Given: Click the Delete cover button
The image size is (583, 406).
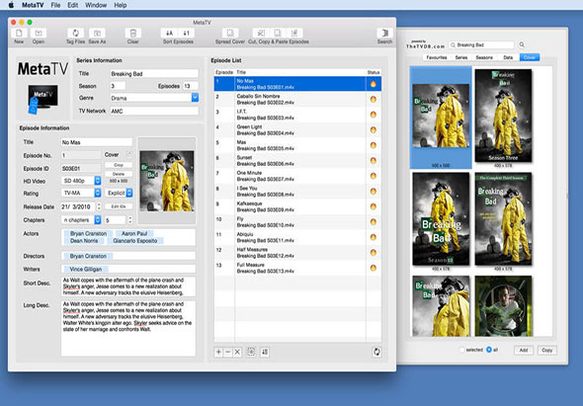Looking at the screenshot, I should tap(119, 174).
